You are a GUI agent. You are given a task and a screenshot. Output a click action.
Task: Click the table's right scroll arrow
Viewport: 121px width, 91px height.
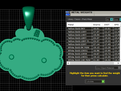118,63
